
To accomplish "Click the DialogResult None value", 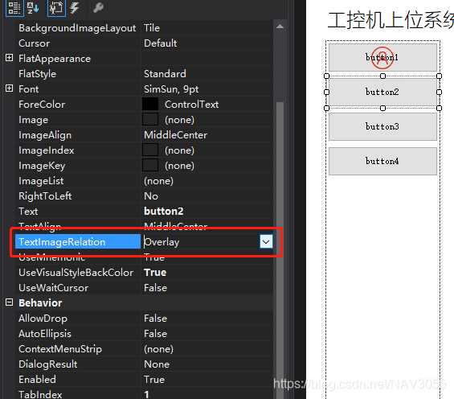I will tap(157, 364).
